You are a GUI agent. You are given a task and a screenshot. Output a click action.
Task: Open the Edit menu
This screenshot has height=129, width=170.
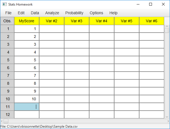(x=21, y=13)
